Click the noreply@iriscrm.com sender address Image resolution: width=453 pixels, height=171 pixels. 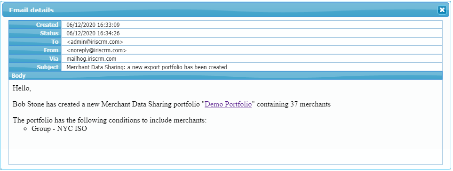point(96,50)
